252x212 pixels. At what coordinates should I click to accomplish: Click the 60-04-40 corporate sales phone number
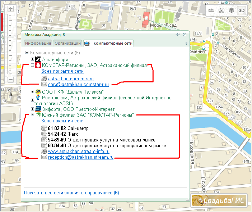click(x=57, y=146)
